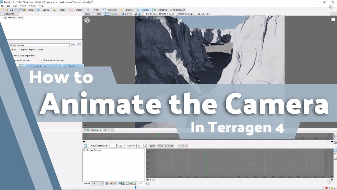Screen dimensions: 337x190
Task: Pause the 3D preview rendering
Action: [88, 14]
